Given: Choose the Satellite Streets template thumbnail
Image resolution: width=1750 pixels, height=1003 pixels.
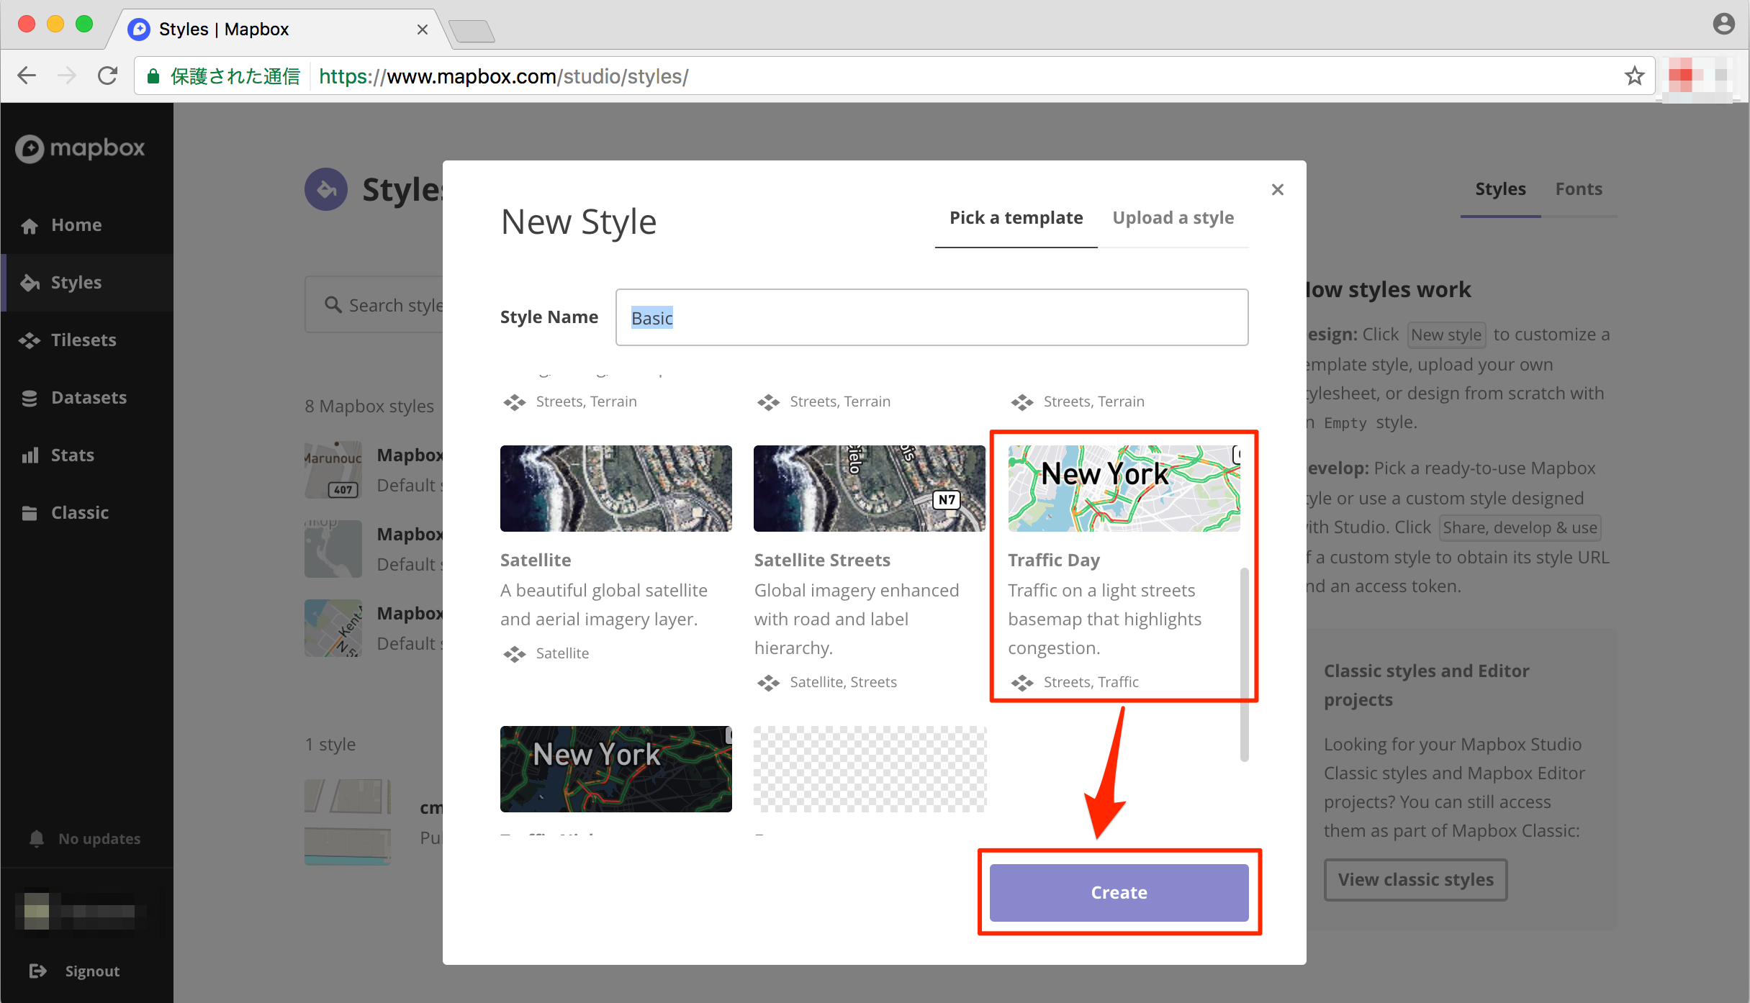Looking at the screenshot, I should click(870, 489).
